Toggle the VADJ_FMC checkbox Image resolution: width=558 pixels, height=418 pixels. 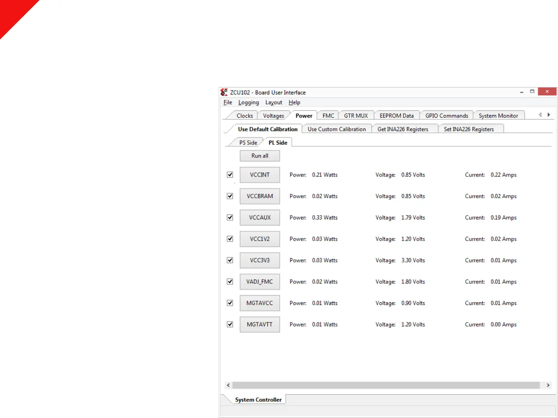tap(230, 281)
